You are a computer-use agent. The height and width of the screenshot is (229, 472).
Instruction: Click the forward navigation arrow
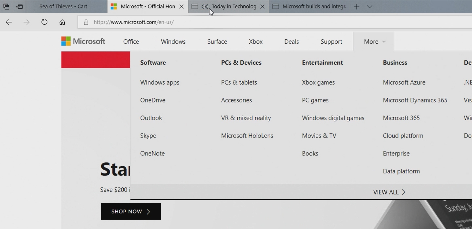click(27, 22)
